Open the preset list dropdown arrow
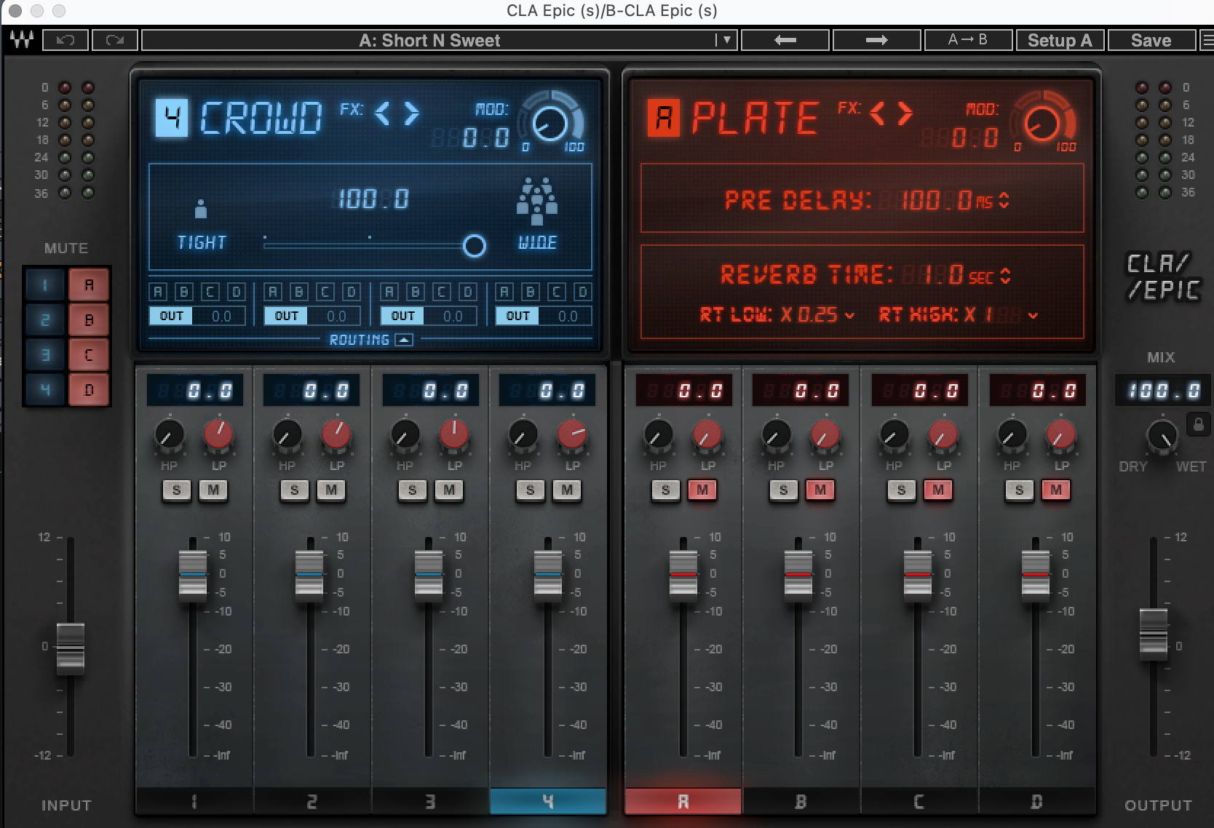Image resolution: width=1214 pixels, height=828 pixels. pyautogui.click(x=726, y=40)
